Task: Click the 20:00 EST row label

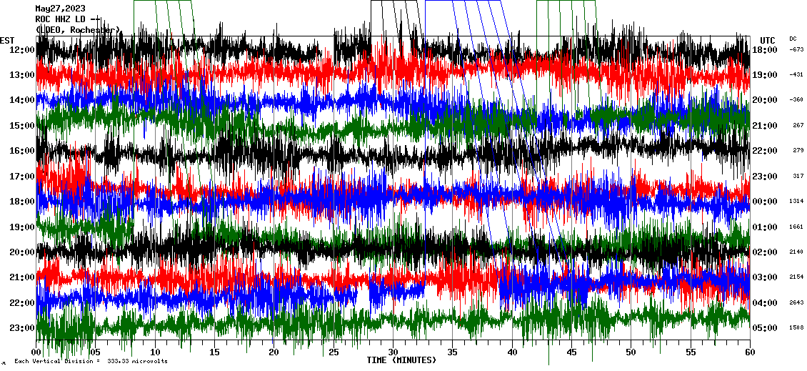Action: pyautogui.click(x=22, y=252)
